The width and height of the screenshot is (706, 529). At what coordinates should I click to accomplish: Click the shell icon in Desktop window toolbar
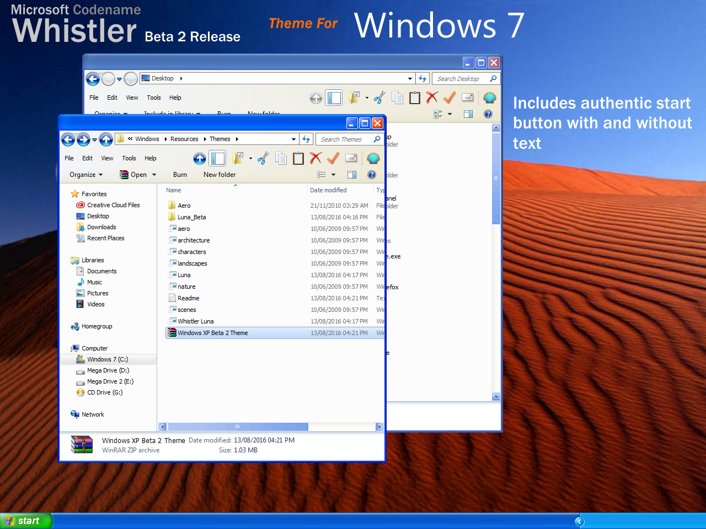490,98
